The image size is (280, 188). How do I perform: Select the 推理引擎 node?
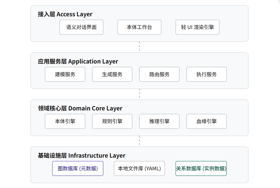159,121
